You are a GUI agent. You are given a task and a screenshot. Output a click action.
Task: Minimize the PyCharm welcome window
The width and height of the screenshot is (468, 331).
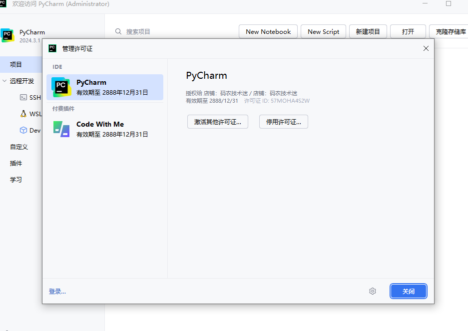pos(426,3)
